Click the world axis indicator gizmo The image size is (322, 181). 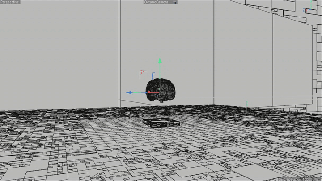[x=307, y=7]
